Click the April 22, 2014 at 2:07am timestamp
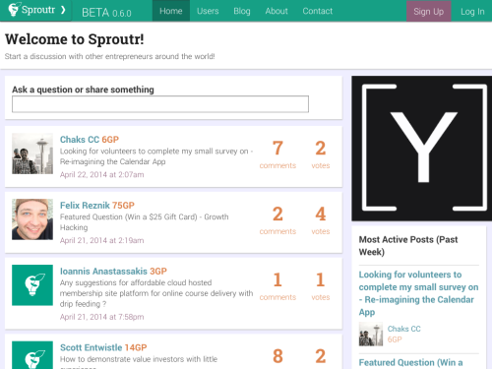 coord(101,174)
